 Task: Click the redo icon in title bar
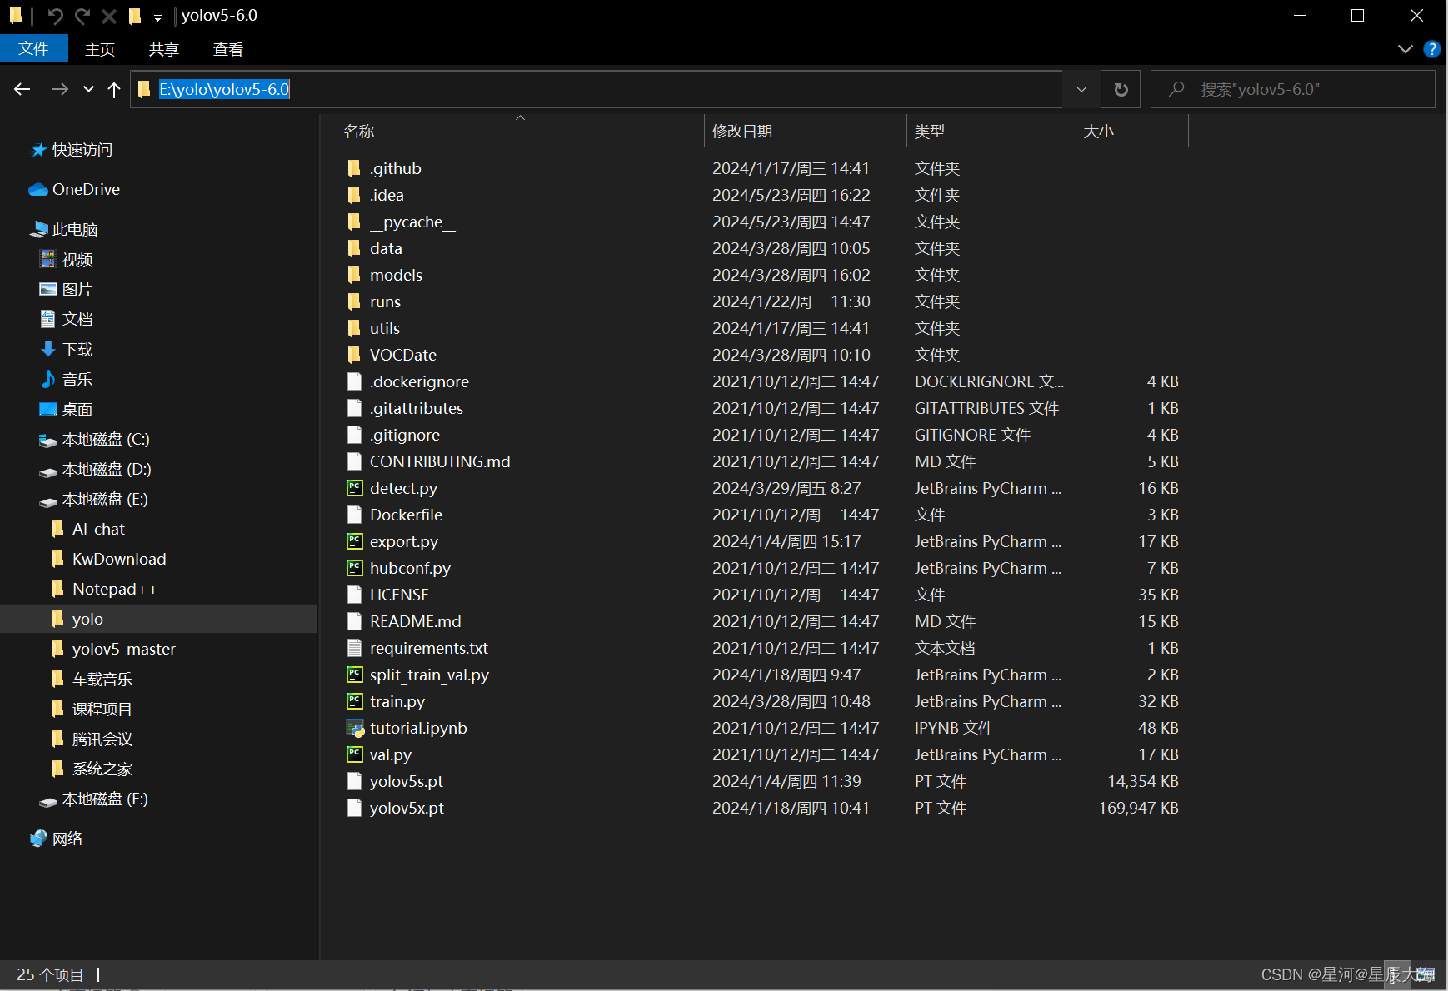(82, 16)
